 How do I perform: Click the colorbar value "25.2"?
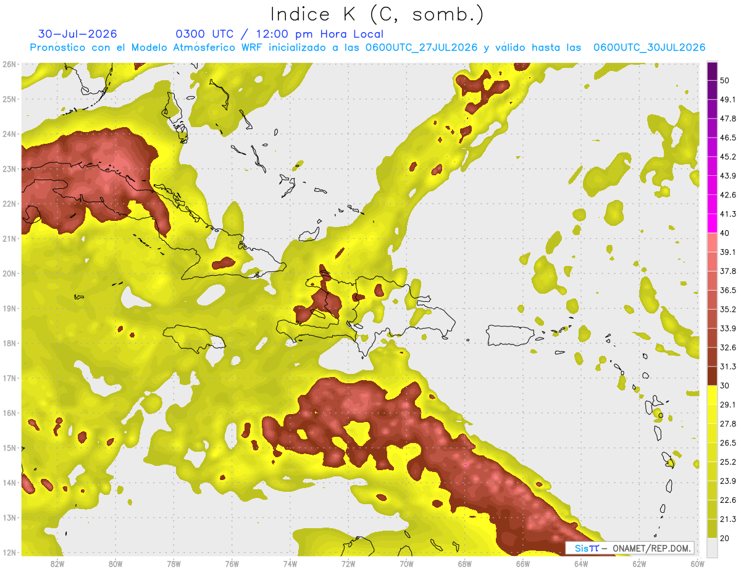pos(728,462)
